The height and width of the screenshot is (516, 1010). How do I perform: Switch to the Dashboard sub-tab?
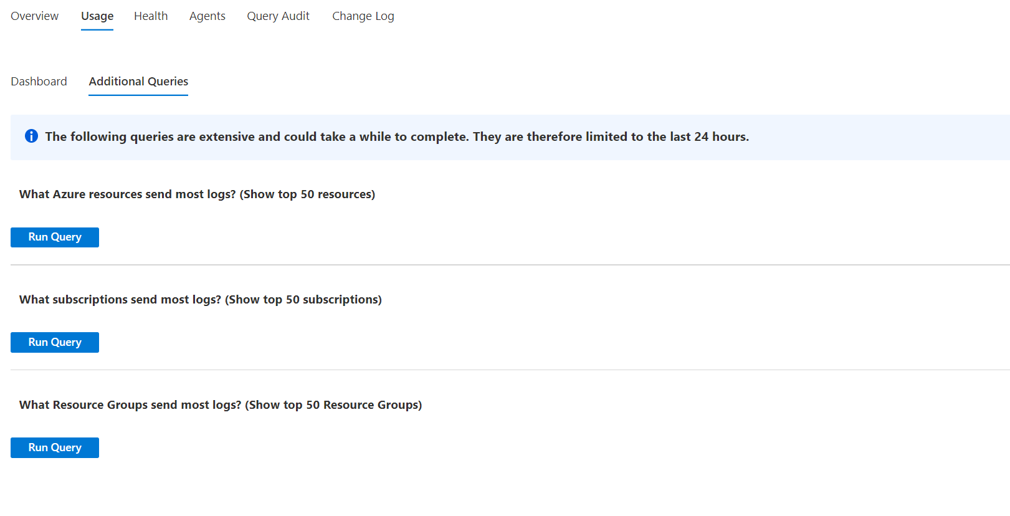(39, 82)
